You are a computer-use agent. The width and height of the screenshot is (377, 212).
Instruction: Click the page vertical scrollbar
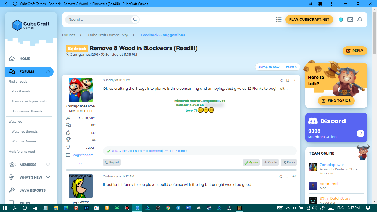(375, 33)
